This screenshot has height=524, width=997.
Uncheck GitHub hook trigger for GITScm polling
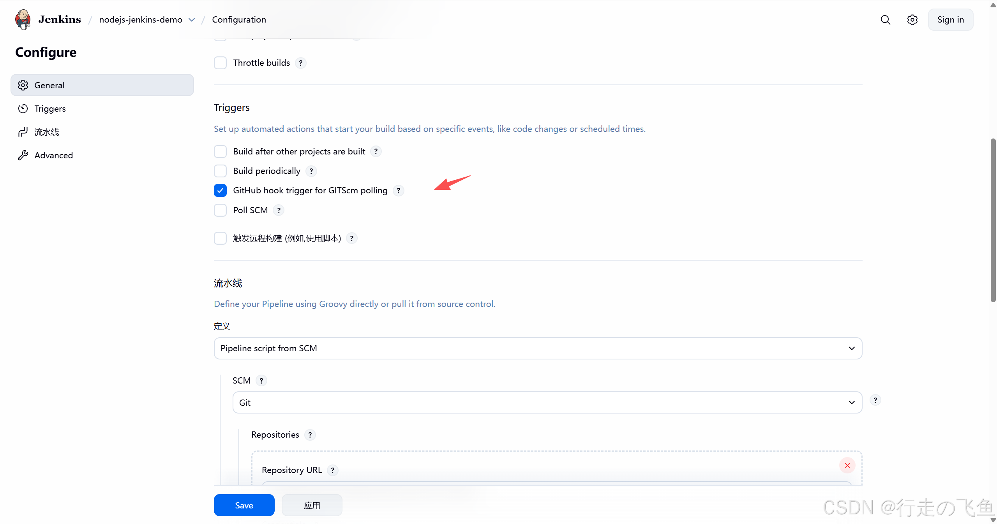(221, 191)
